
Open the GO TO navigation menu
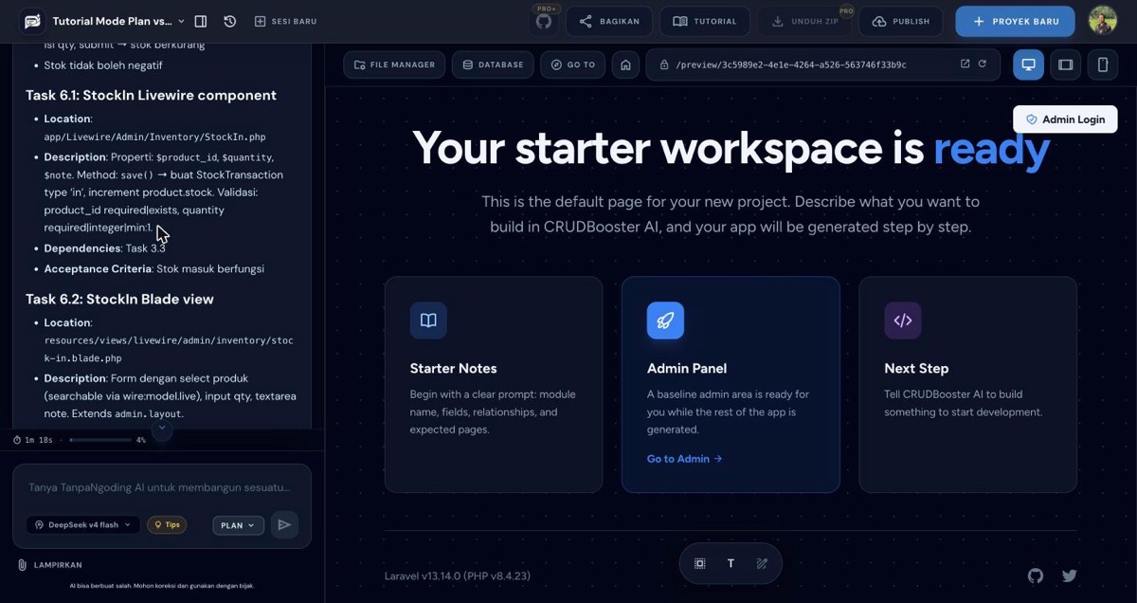[x=573, y=64]
